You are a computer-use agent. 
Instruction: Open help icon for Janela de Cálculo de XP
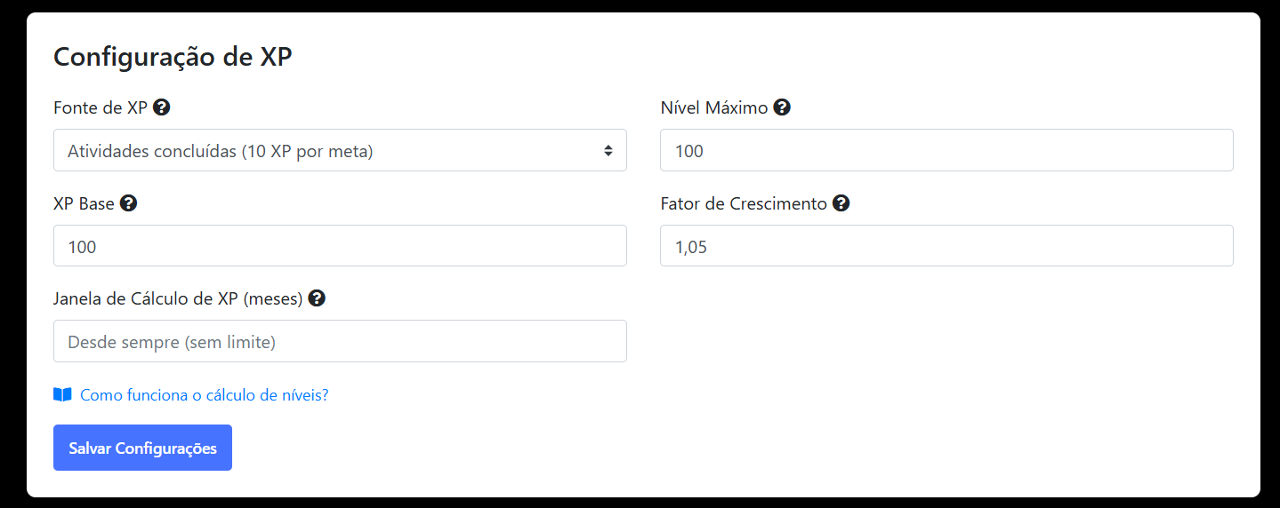click(x=317, y=298)
